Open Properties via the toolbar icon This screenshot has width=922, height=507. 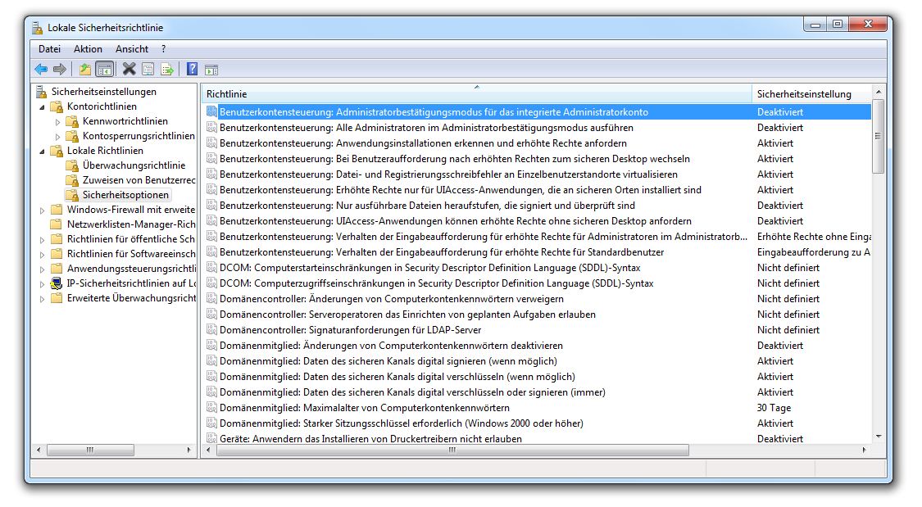[x=148, y=70]
